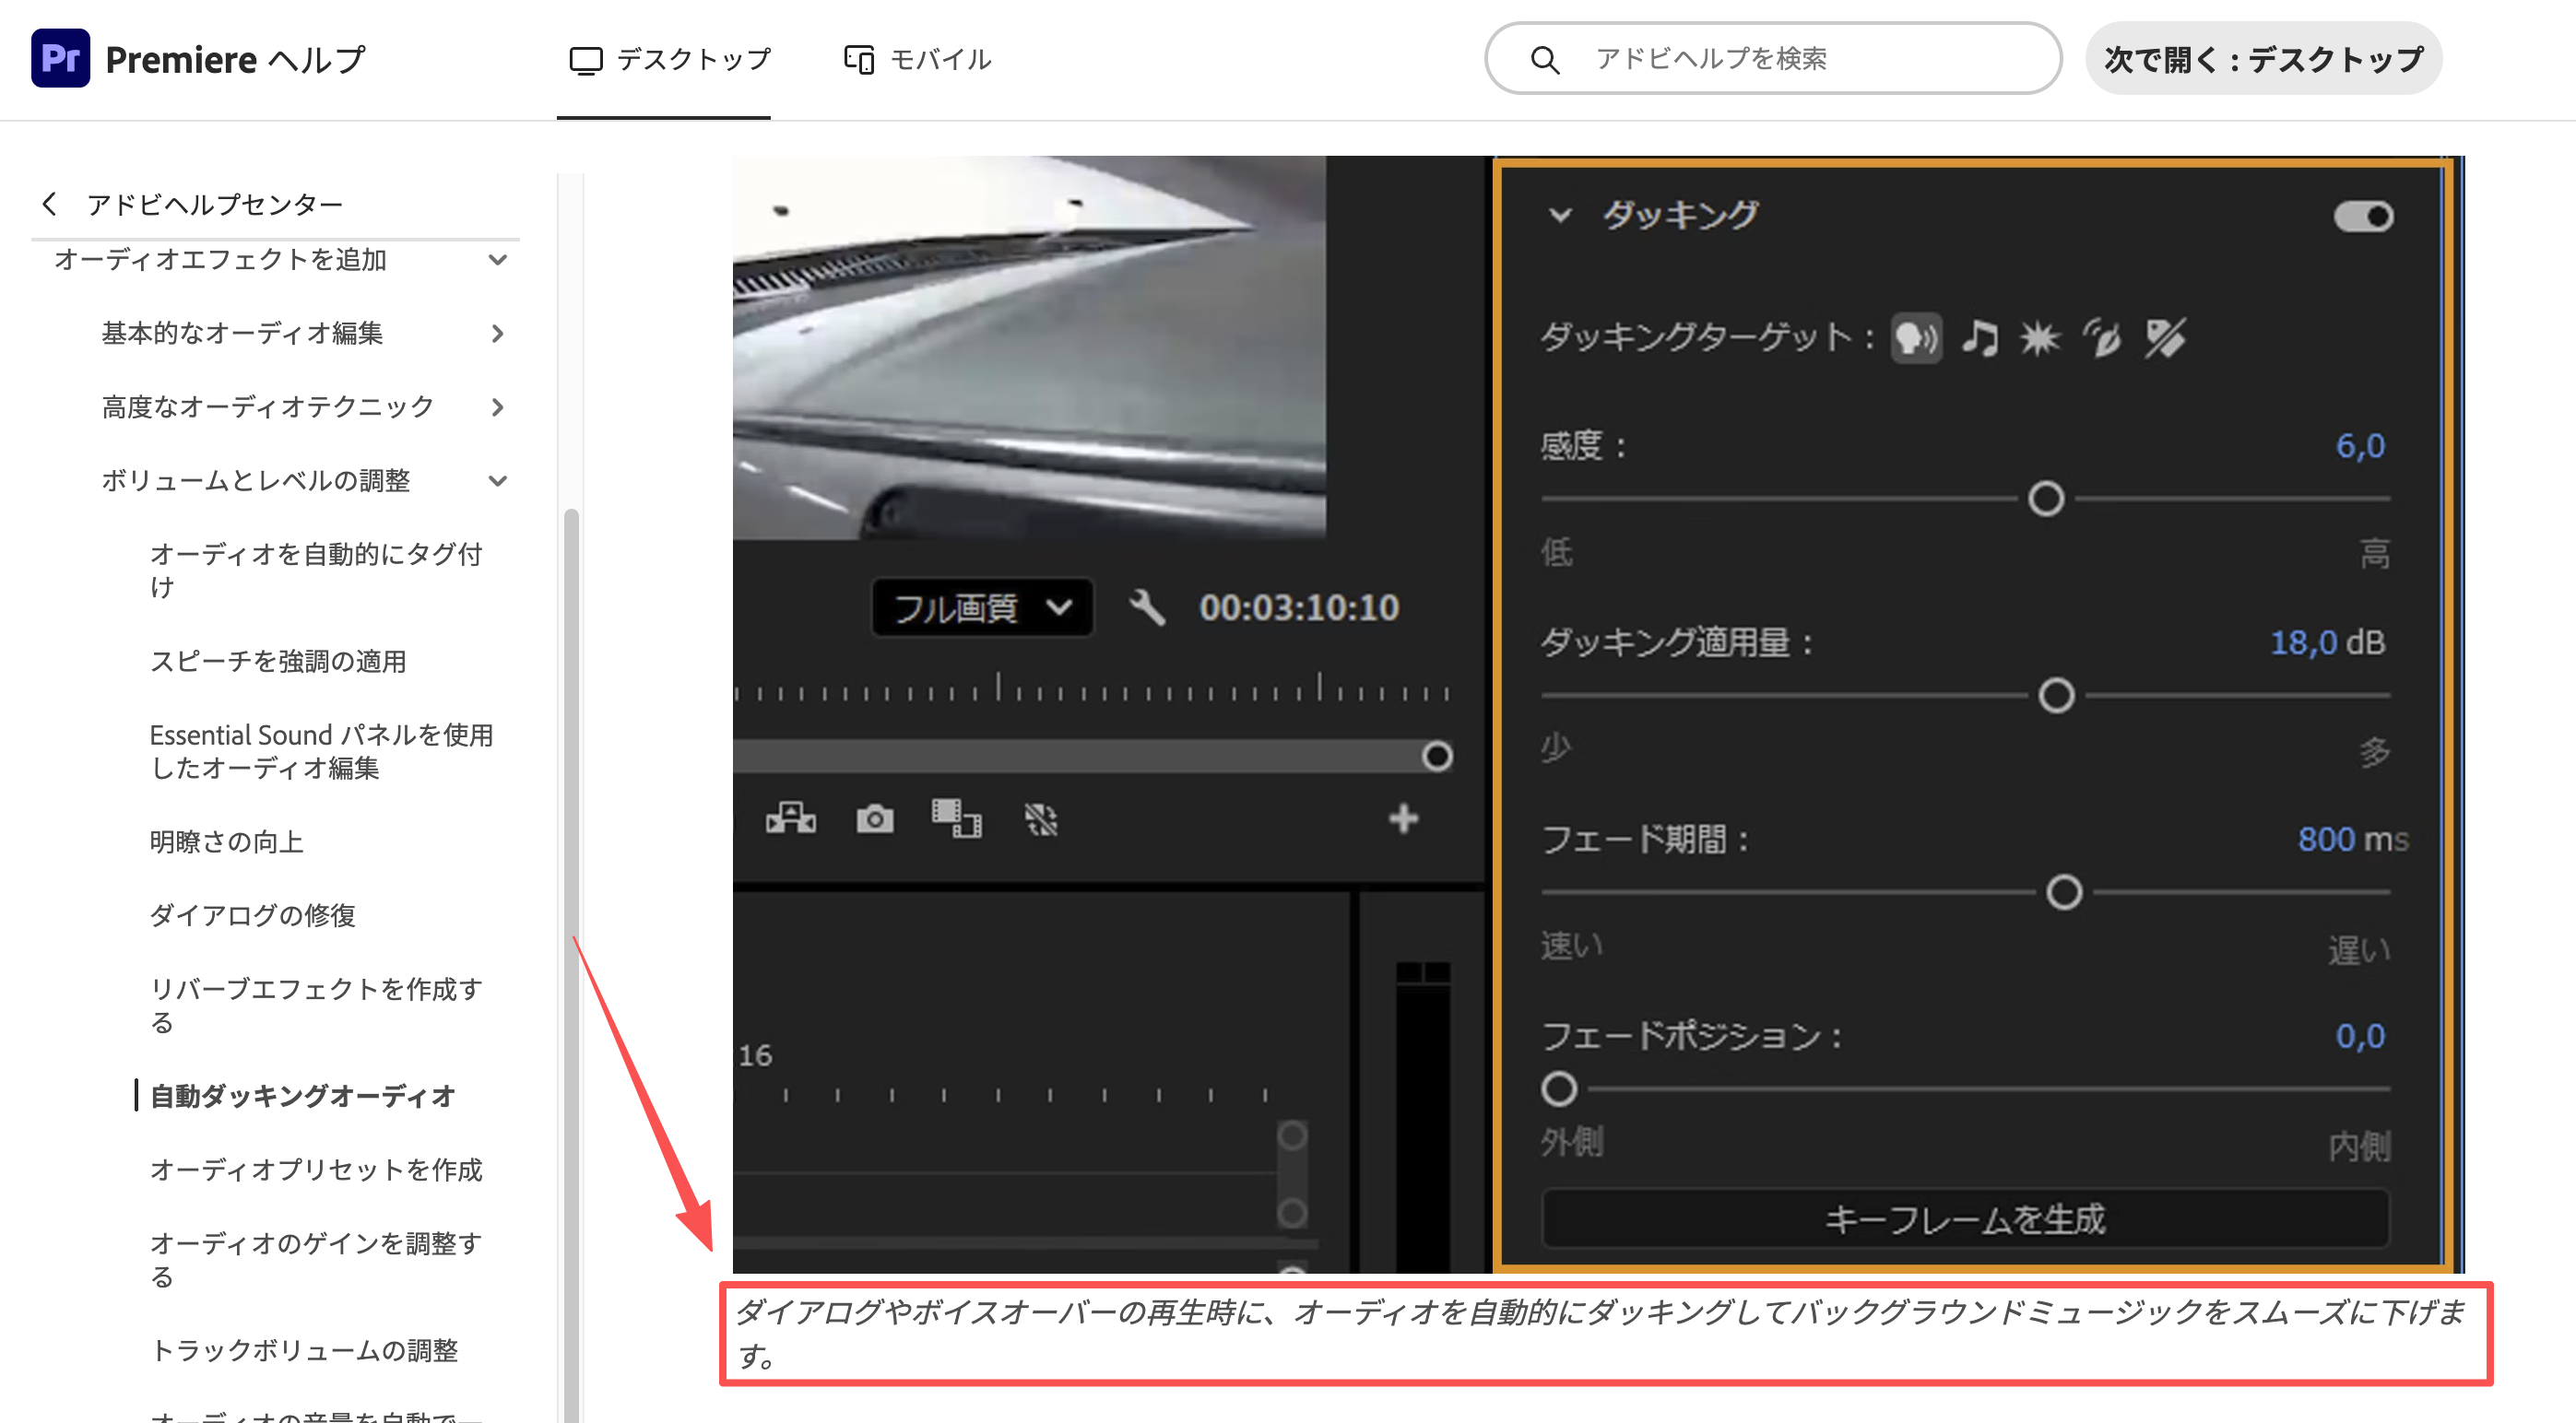Select the ambience ducking target icon
The image size is (2576, 1423).
[2102, 337]
